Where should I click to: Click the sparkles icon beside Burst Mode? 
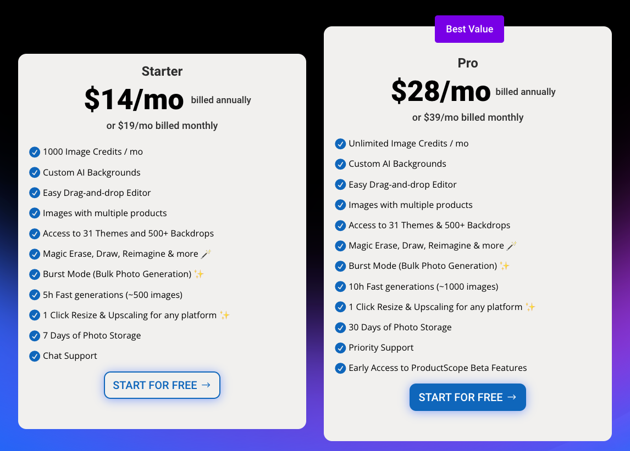(198, 274)
